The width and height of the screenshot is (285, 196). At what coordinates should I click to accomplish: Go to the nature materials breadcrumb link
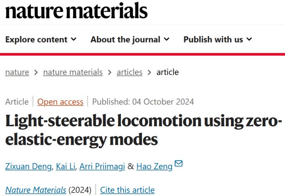(73, 72)
